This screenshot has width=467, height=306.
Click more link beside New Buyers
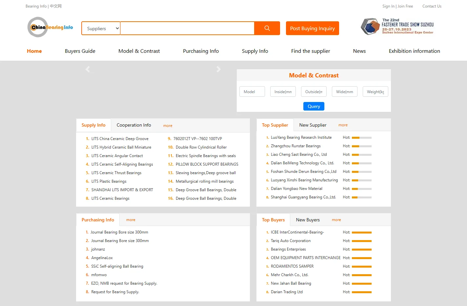point(336,220)
